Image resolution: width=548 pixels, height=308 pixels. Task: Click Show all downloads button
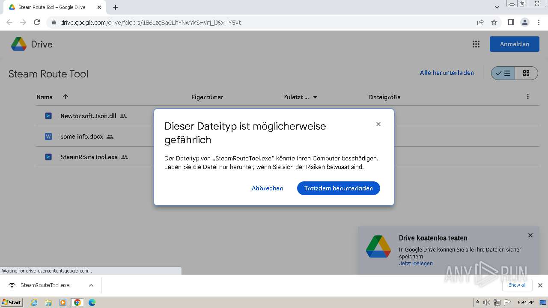coord(517,285)
